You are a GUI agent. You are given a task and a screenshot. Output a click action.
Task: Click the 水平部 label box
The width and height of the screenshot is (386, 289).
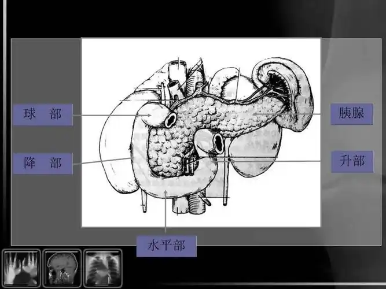coord(166,246)
